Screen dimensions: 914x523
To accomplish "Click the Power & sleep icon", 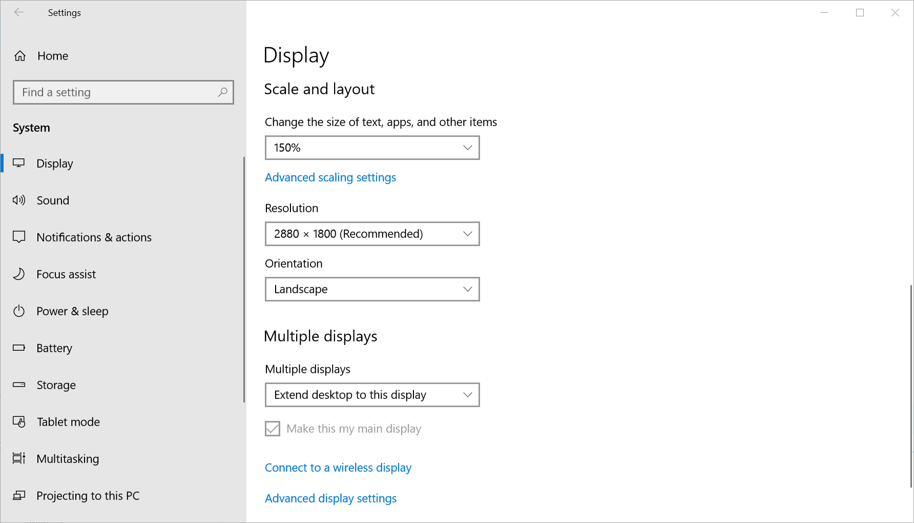I will pyautogui.click(x=19, y=311).
